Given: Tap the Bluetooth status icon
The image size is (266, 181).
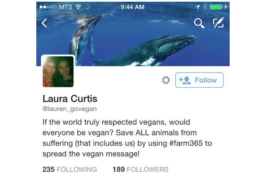Looking at the screenshot, I should pyautogui.click(x=205, y=7).
